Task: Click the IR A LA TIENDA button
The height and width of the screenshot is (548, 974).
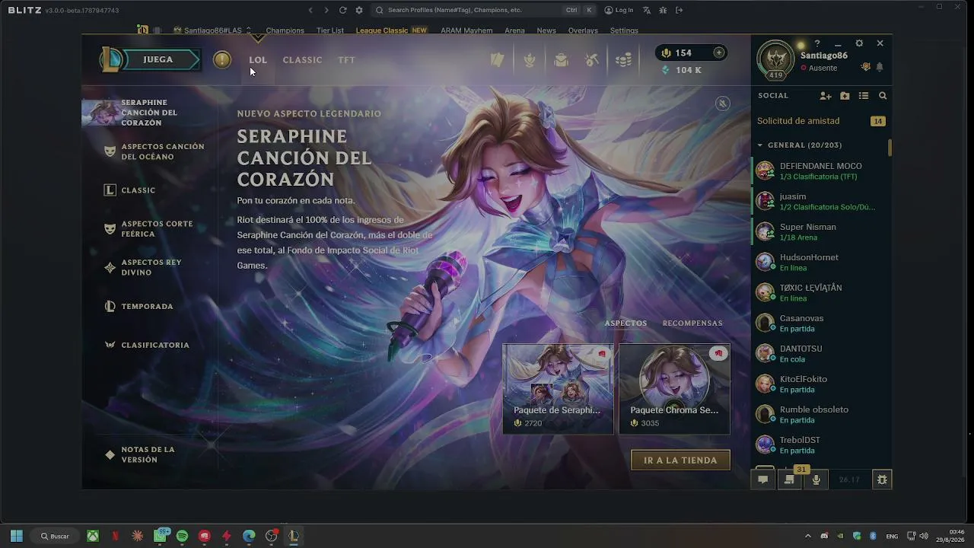Action: [680, 460]
